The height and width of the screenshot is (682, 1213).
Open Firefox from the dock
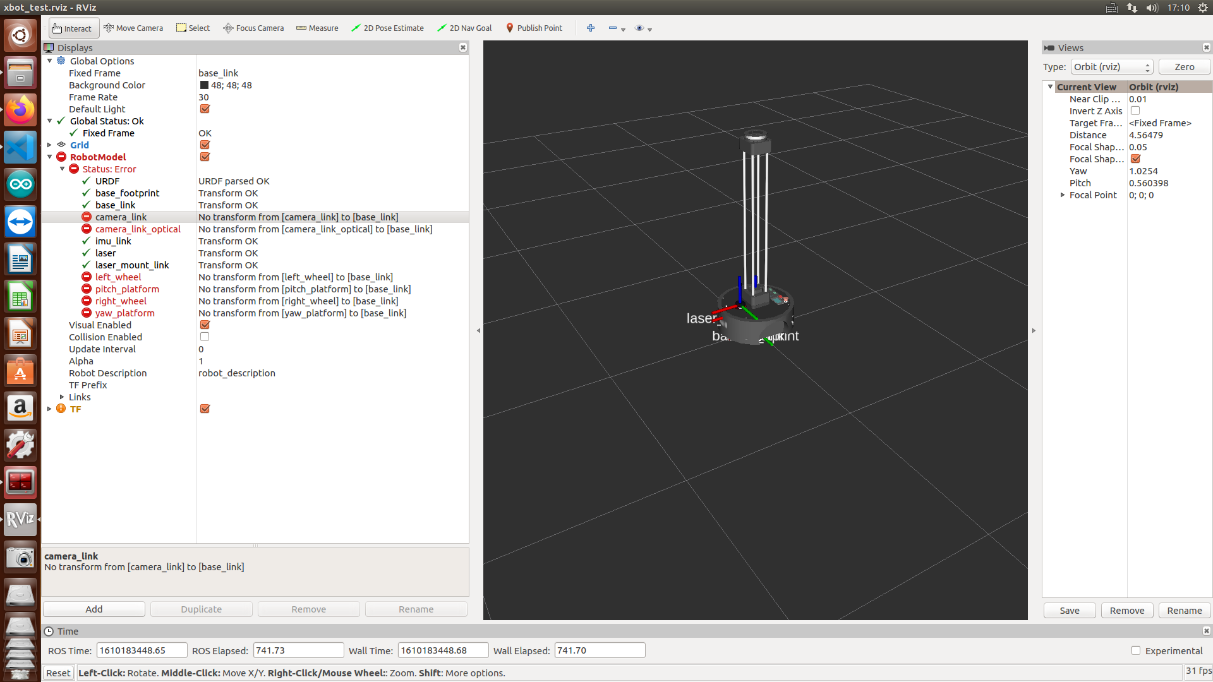[20, 110]
